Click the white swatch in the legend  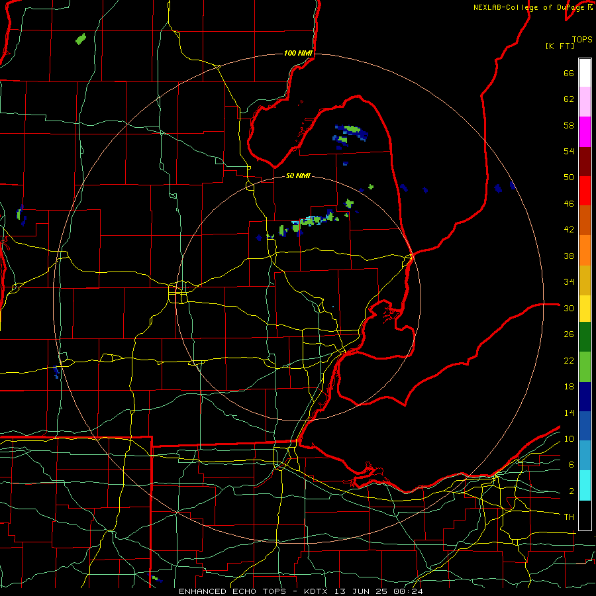(x=585, y=73)
